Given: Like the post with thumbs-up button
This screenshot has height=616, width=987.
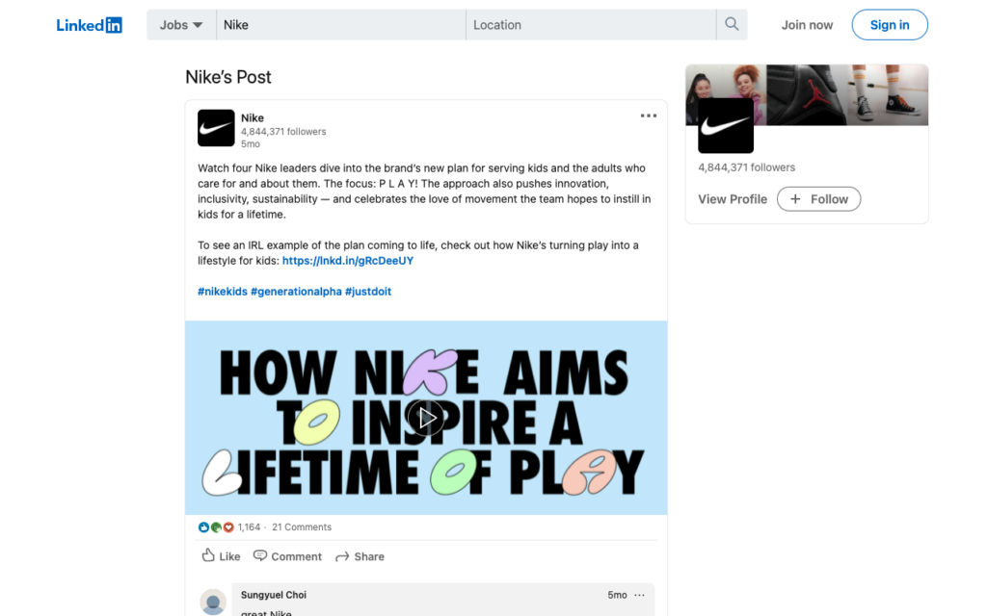Looking at the screenshot, I should coord(221,555).
